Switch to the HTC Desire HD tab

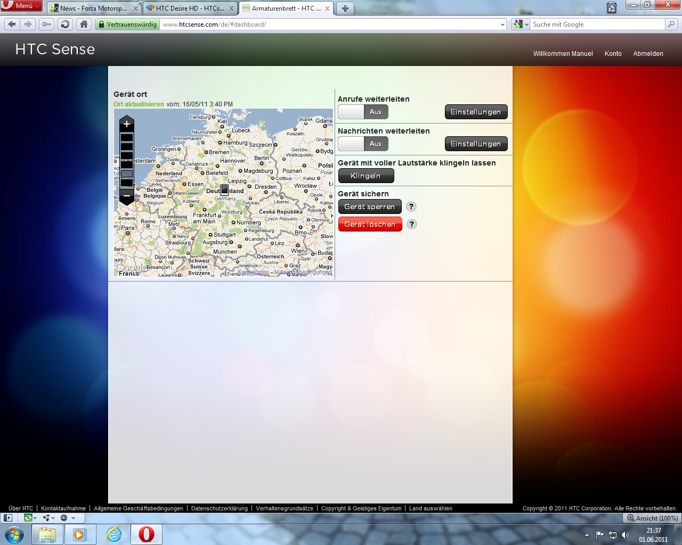point(190,9)
